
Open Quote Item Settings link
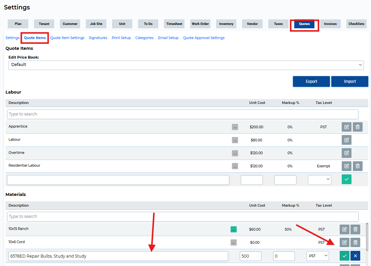coord(67,38)
